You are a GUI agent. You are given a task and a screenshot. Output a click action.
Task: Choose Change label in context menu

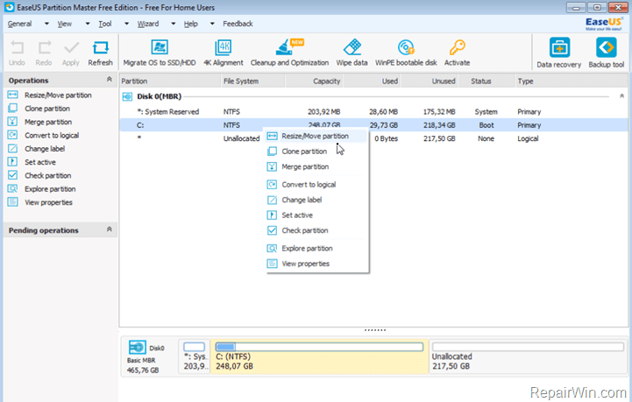tap(316, 200)
